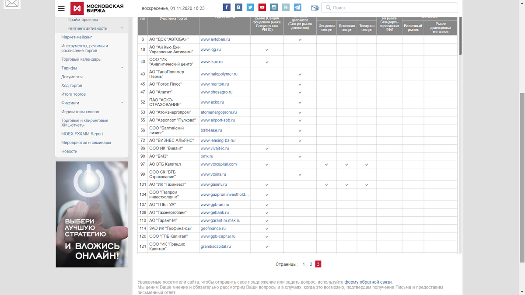525x295 pixels.
Task: Open www.phosagro.ru link
Action: coord(217,92)
